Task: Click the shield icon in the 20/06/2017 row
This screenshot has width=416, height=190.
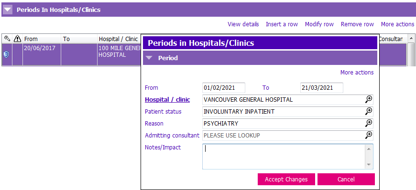Action: (x=6, y=54)
